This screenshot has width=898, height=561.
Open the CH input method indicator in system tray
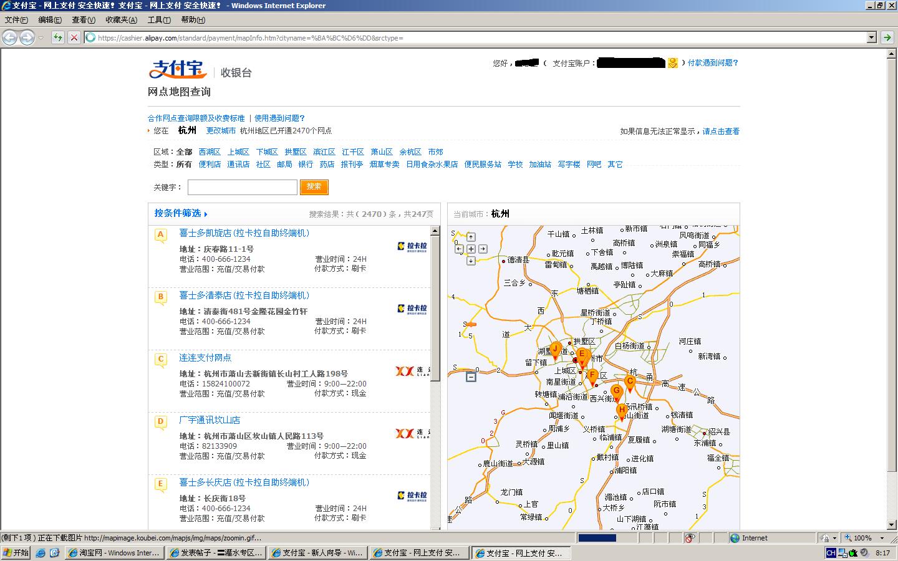coord(831,552)
